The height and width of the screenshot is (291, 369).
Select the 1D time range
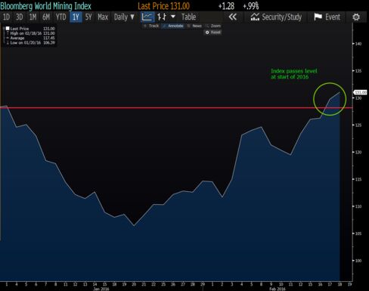click(6, 17)
